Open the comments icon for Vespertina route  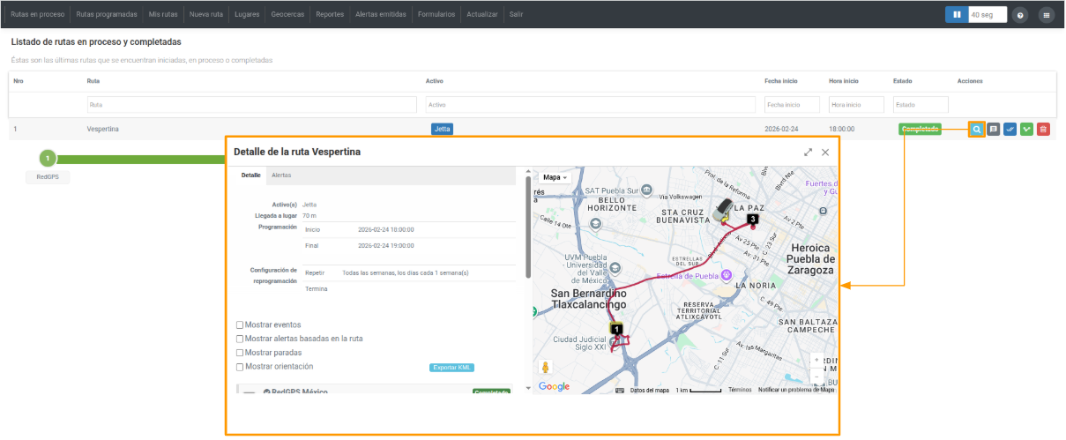(994, 129)
